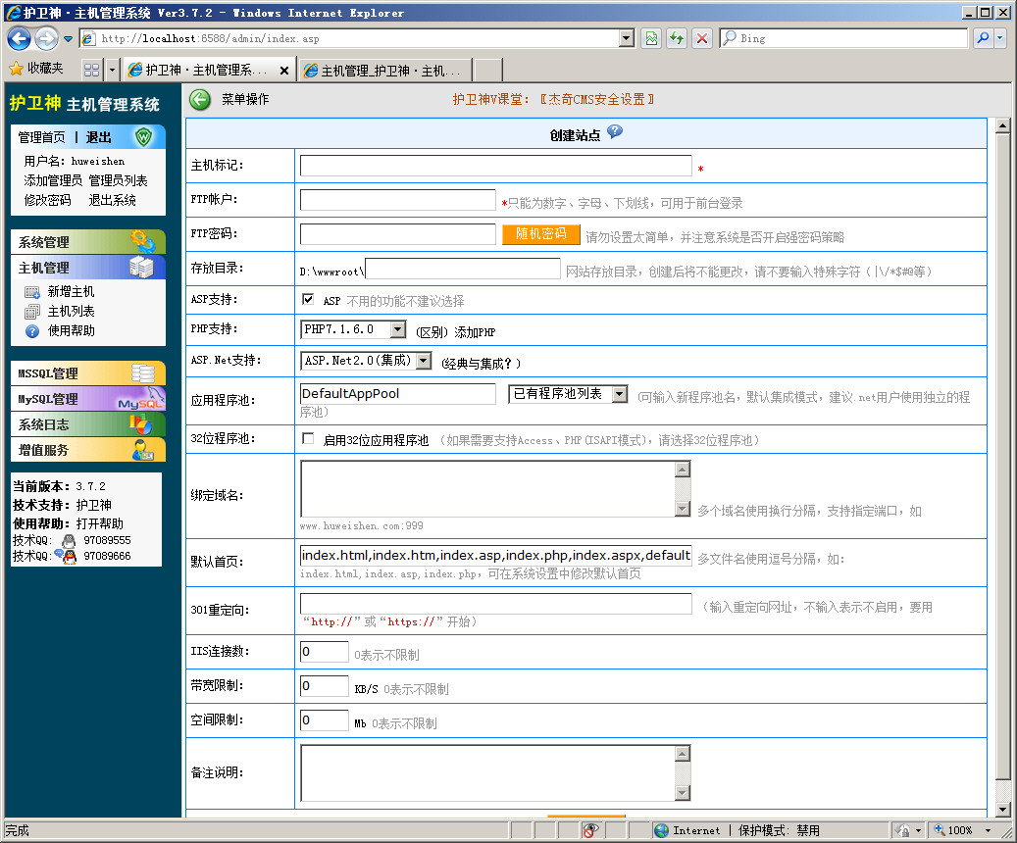Click the 默认首页 input field
Screen dimensions: 1017x843
click(x=496, y=556)
